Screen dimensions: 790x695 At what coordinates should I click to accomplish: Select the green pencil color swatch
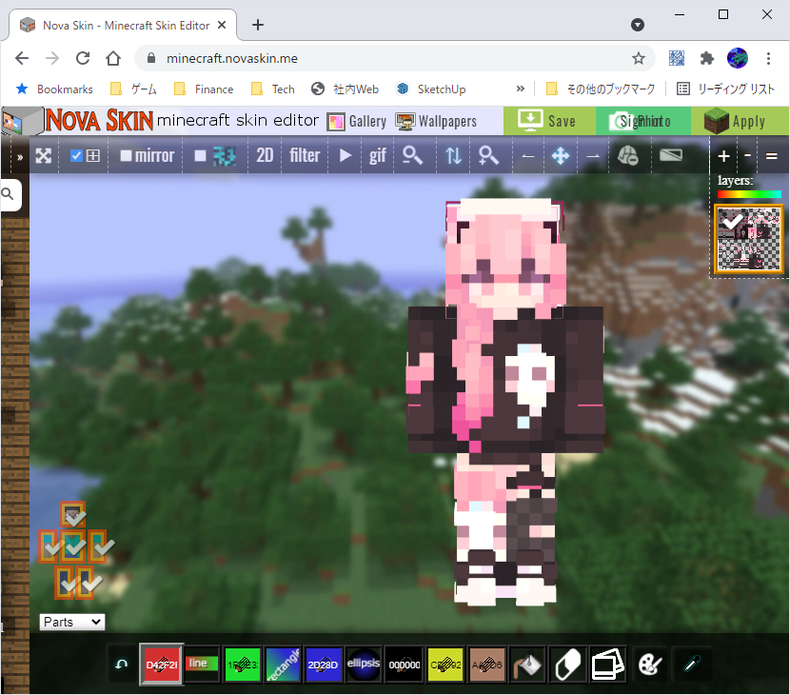(243, 665)
